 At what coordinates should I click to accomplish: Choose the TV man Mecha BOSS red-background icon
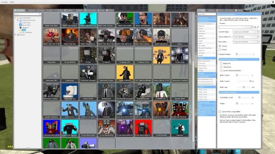pyautogui.click(x=143, y=128)
